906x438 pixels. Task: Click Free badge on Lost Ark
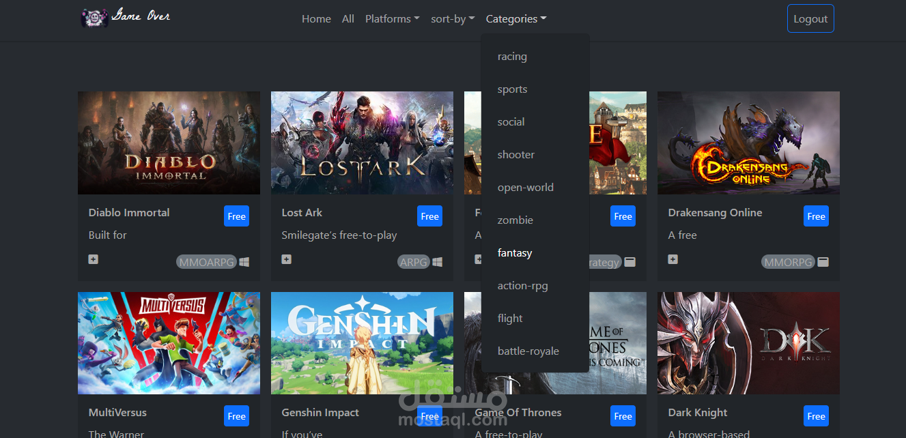[429, 216]
